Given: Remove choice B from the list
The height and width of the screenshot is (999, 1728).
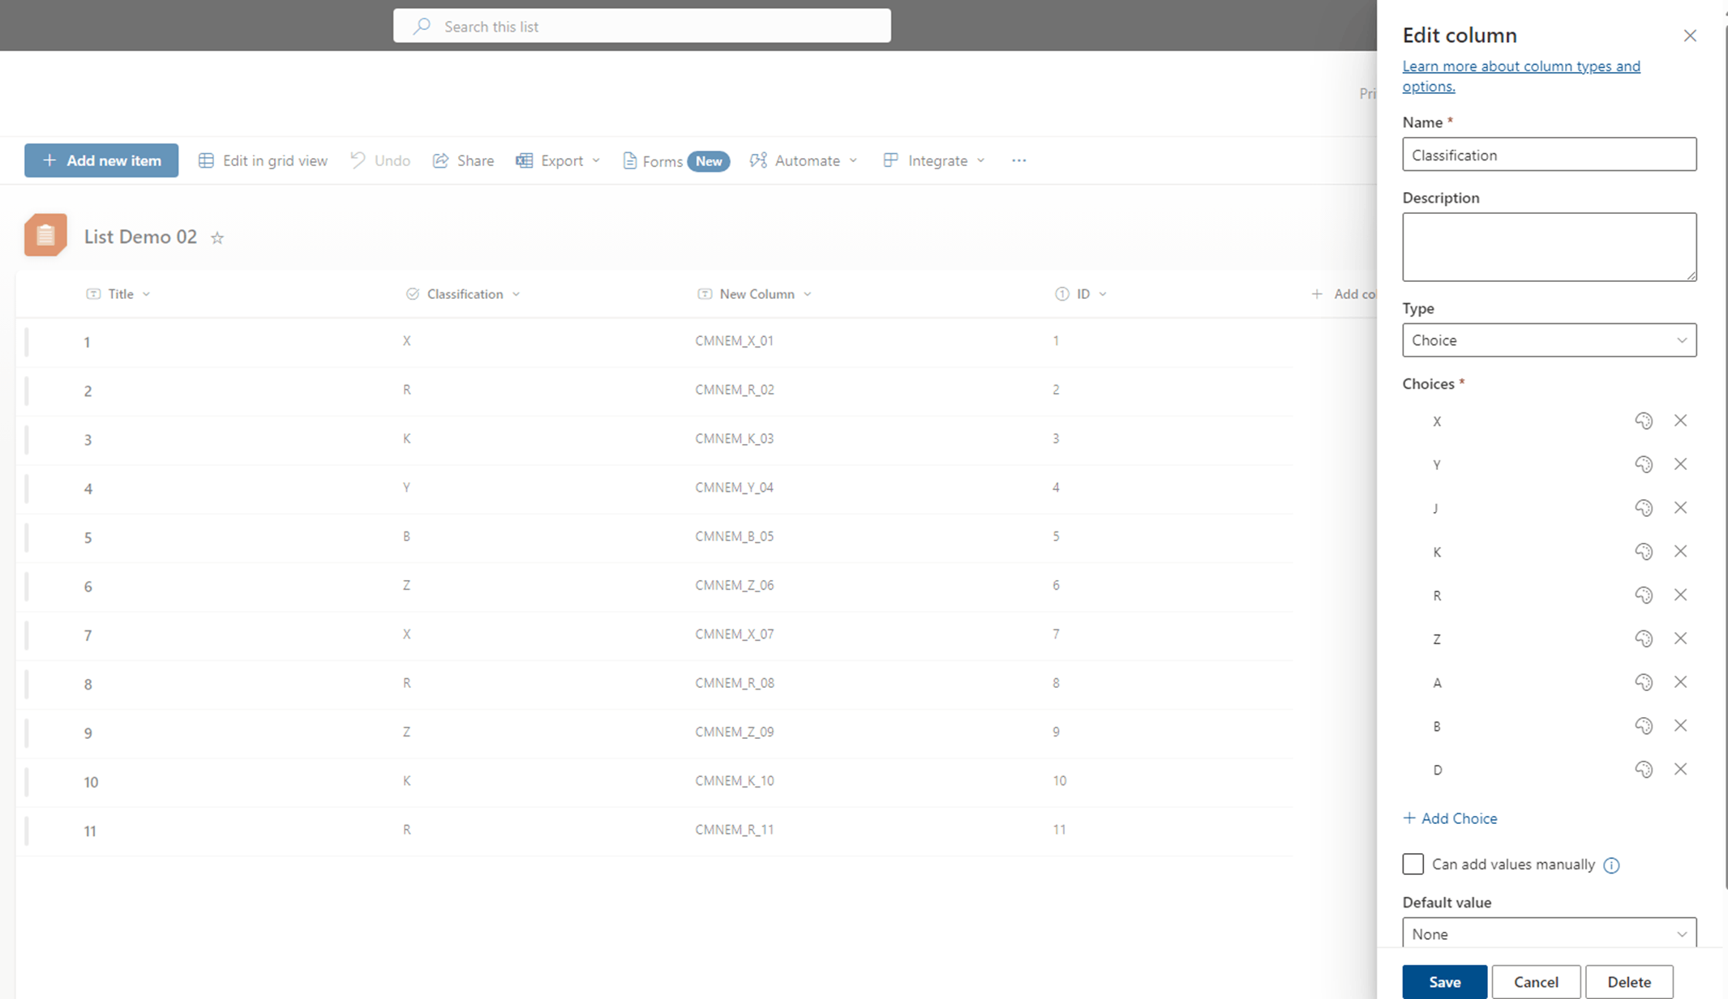Looking at the screenshot, I should 1680,725.
